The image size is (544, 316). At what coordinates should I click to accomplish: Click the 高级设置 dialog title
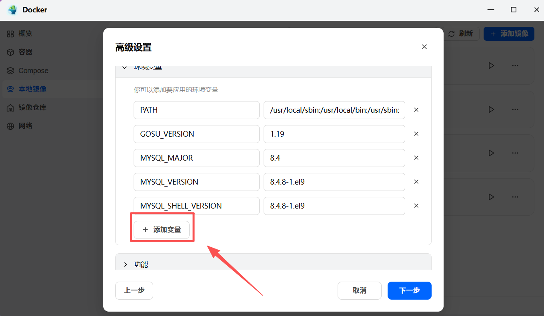point(133,48)
